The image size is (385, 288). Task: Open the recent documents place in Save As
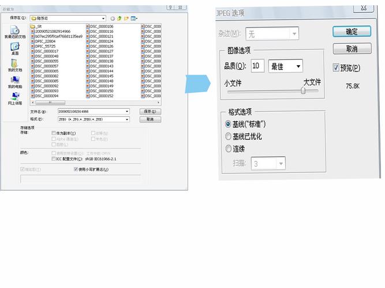click(15, 32)
